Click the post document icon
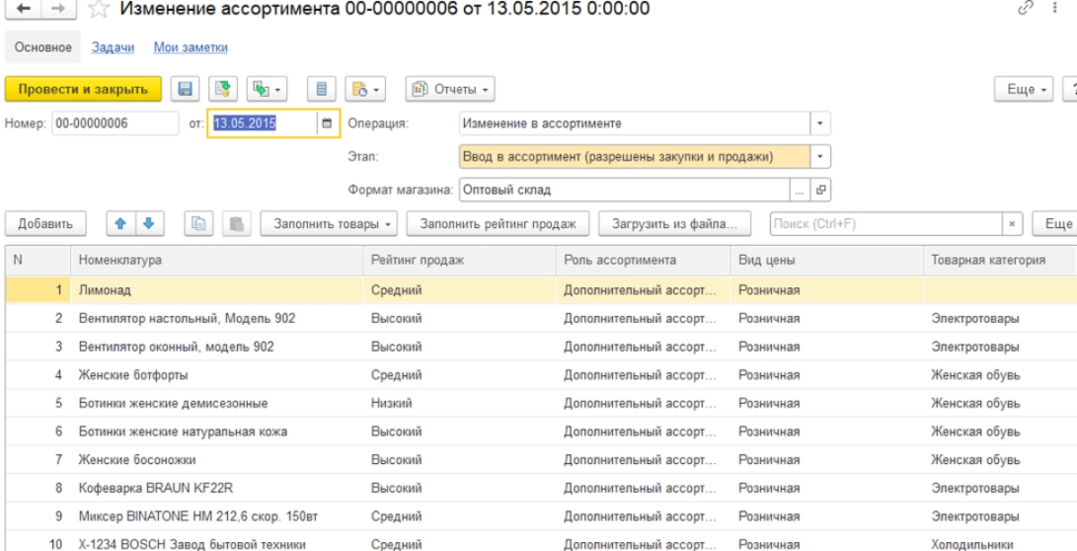The height and width of the screenshot is (551, 1077). pos(223,90)
